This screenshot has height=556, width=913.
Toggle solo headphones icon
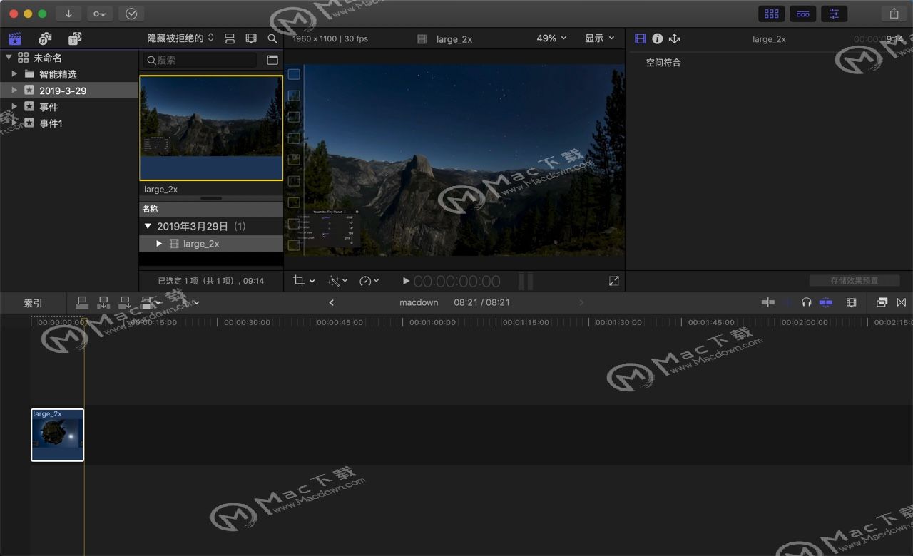807,302
